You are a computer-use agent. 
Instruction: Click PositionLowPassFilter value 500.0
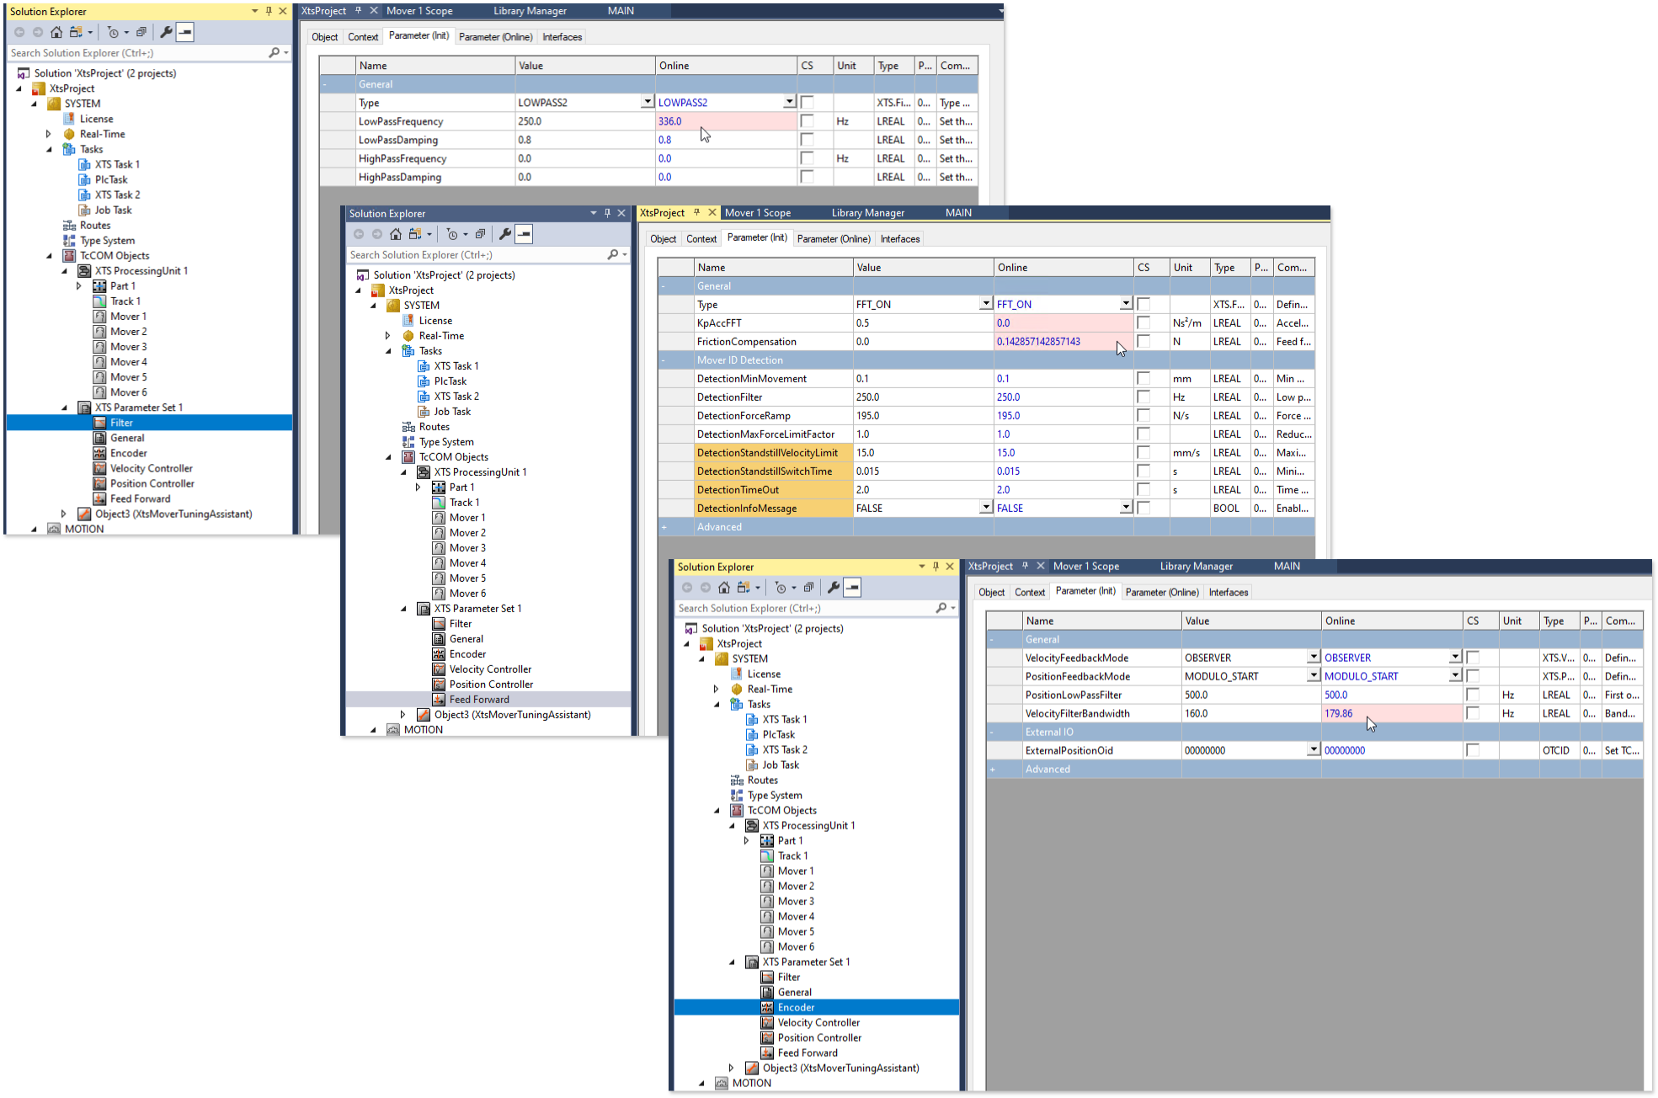coord(1251,695)
